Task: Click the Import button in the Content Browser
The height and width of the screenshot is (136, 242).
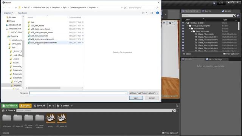Action: [25, 106]
